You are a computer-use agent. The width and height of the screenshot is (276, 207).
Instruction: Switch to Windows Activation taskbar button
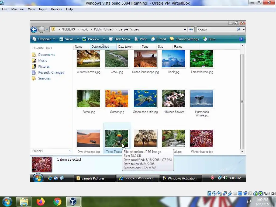click(181, 178)
